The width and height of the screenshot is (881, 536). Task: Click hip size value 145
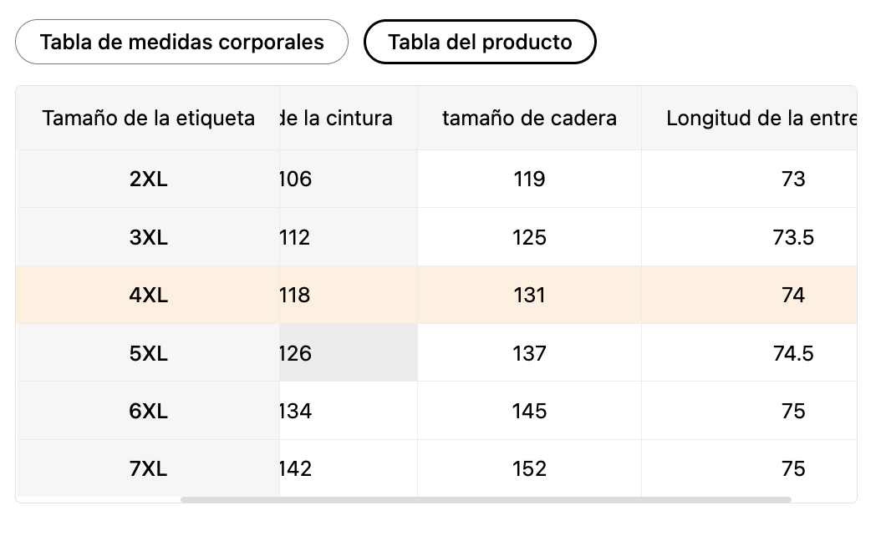pos(529,412)
